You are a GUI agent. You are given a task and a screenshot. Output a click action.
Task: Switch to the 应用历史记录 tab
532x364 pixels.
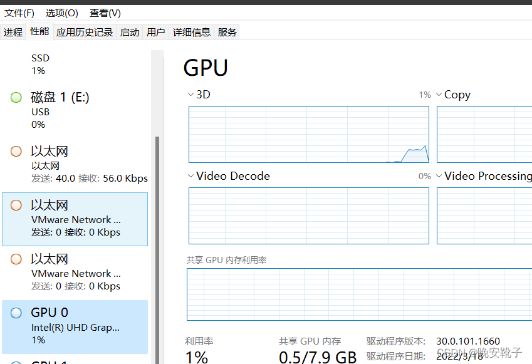84,31
